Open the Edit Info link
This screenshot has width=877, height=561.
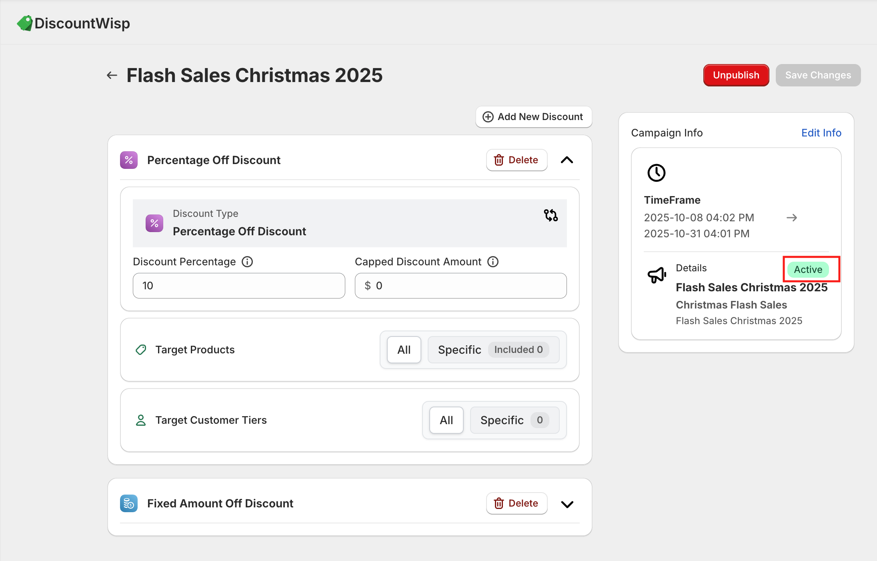point(821,133)
